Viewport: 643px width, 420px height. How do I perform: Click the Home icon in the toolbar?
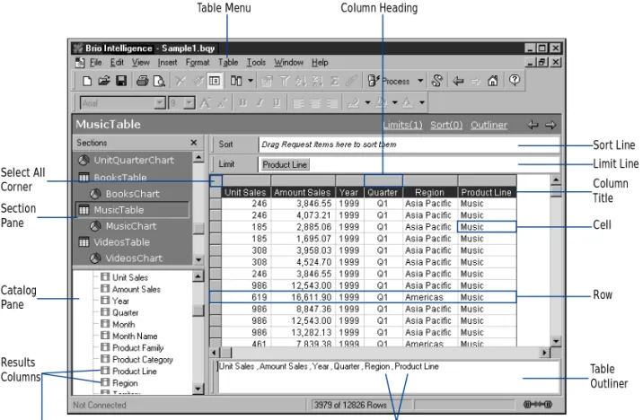click(x=493, y=81)
